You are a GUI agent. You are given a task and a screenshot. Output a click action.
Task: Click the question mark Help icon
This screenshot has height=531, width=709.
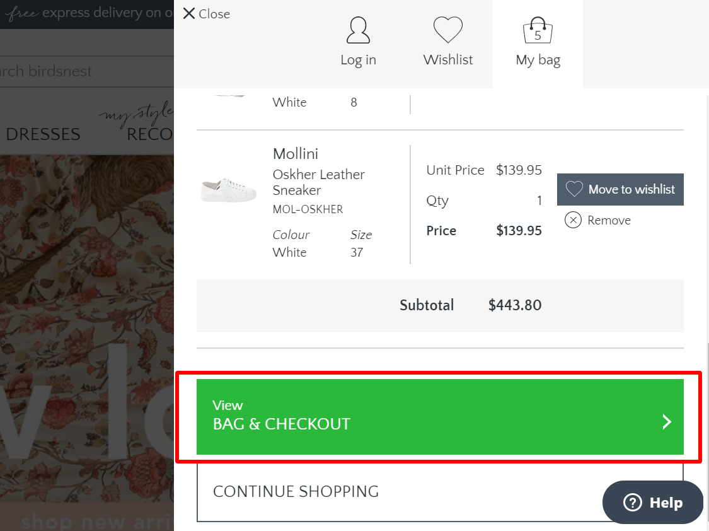[632, 502]
